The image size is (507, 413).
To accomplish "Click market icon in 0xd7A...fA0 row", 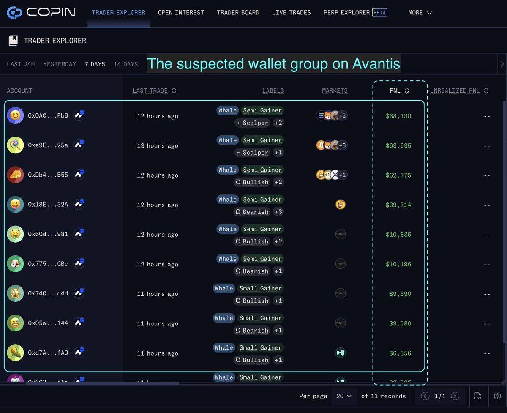I will (341, 353).
